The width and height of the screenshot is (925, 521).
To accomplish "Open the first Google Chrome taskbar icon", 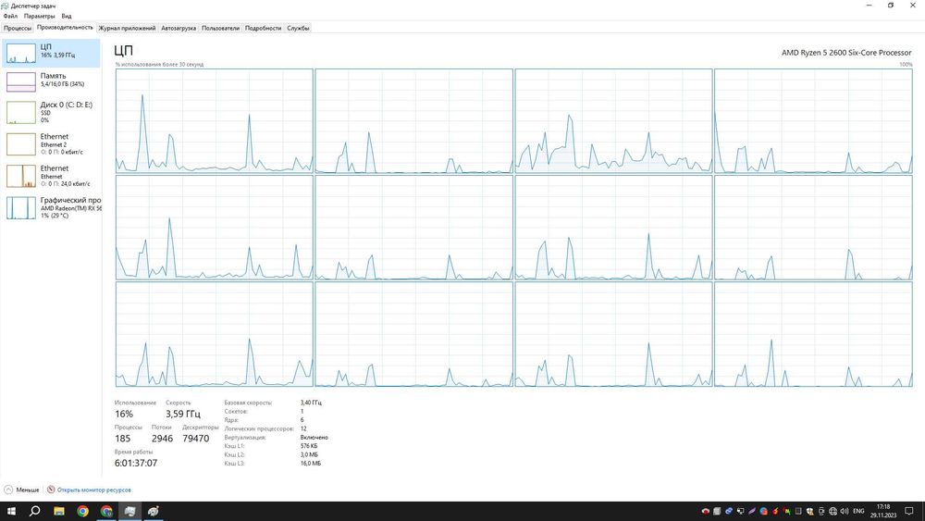I will [82, 511].
